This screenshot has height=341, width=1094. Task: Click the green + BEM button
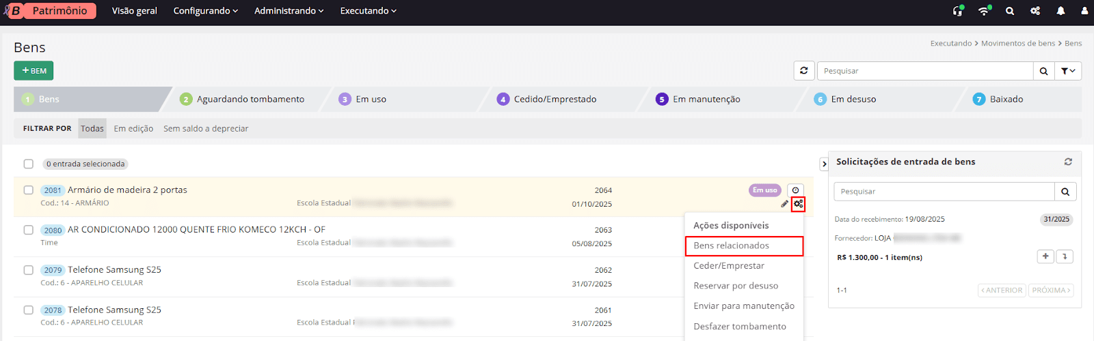tap(34, 71)
